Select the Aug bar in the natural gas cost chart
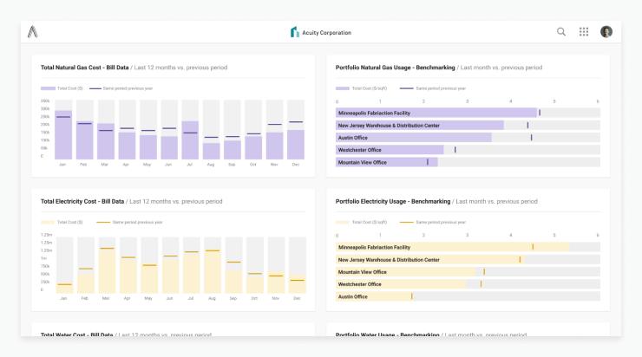The image size is (642, 357). pyautogui.click(x=212, y=151)
